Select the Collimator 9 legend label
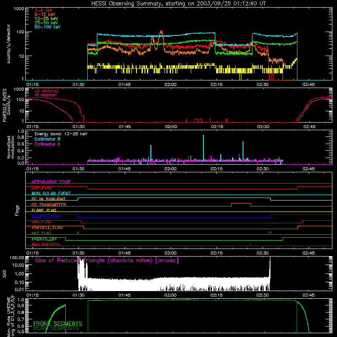This screenshot has width=337, height=337. pos(47,144)
